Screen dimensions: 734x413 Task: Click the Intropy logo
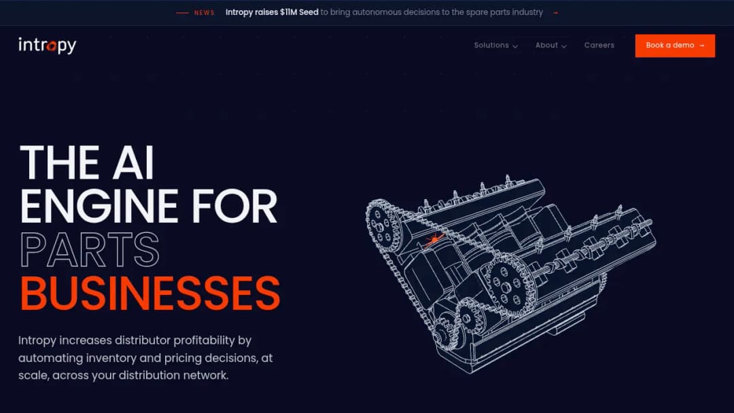coord(48,46)
